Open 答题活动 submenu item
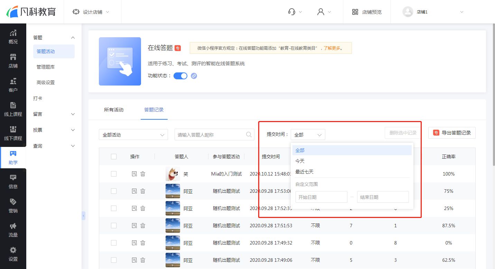This screenshot has height=269, width=495. point(54,51)
